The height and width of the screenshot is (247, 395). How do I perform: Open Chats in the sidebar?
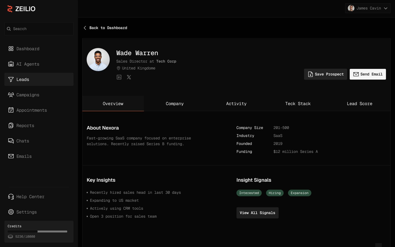coord(39,141)
